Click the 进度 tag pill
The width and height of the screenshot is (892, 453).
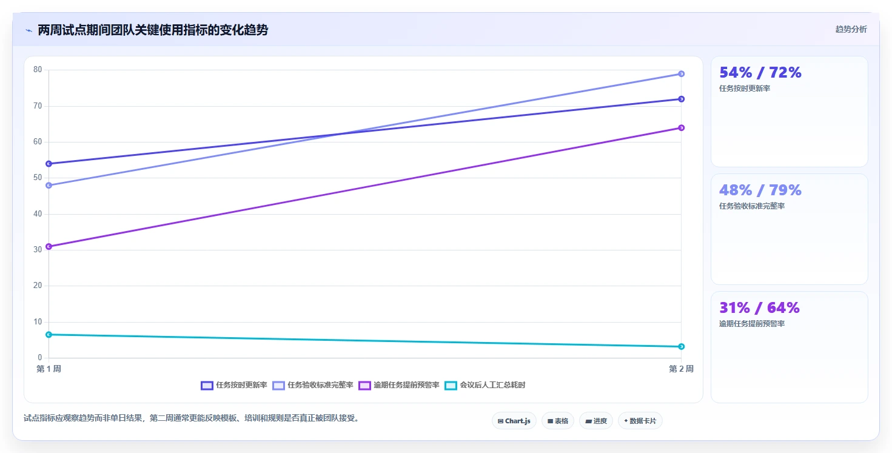[x=596, y=421]
